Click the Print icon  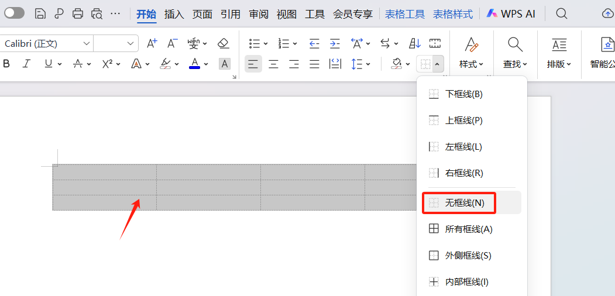point(78,13)
